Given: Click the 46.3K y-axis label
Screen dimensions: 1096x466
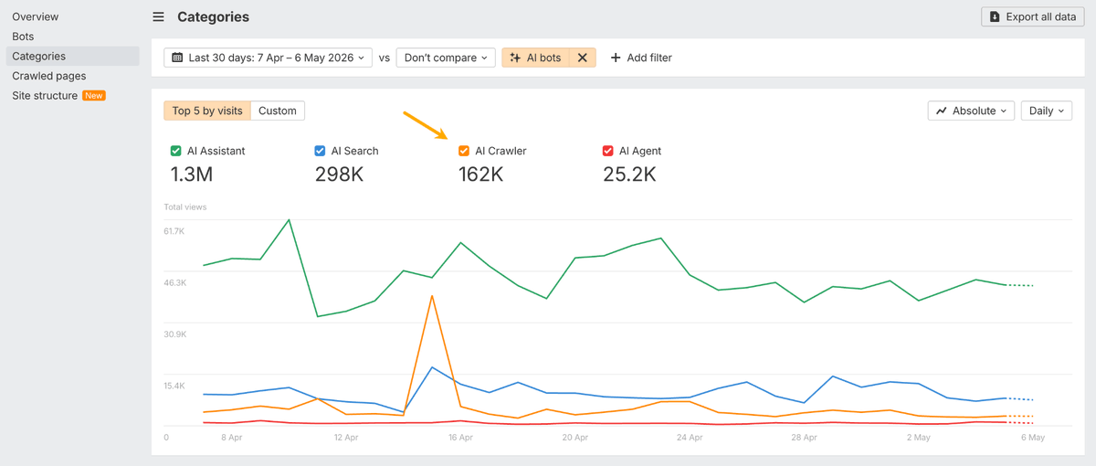Looking at the screenshot, I should point(174,282).
